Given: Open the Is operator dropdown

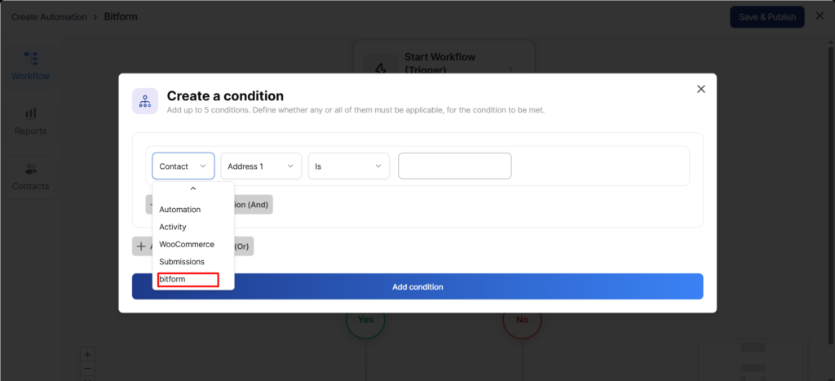Looking at the screenshot, I should 348,166.
